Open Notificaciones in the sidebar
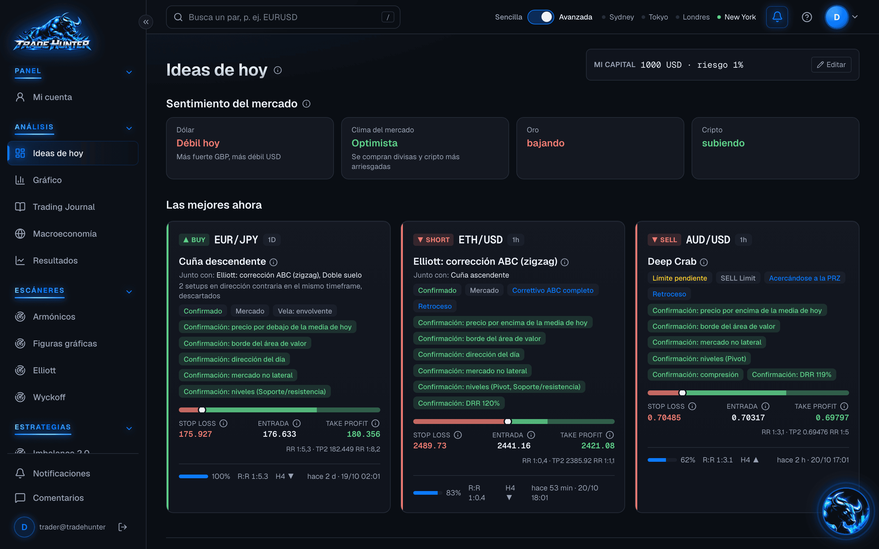The width and height of the screenshot is (879, 549). (x=73, y=473)
